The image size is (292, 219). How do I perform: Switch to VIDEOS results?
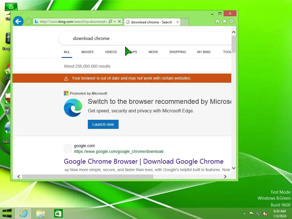tap(111, 52)
